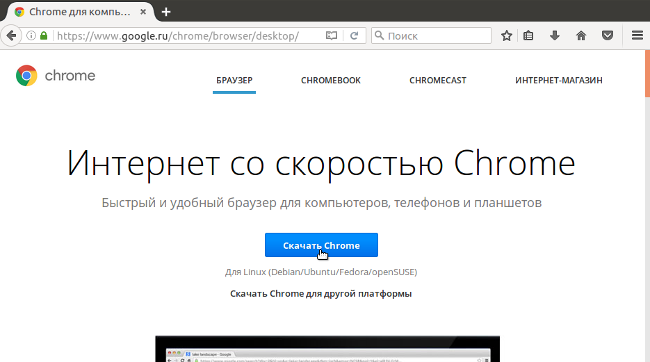Open a new tab with plus button
650x362 pixels.
point(166,12)
